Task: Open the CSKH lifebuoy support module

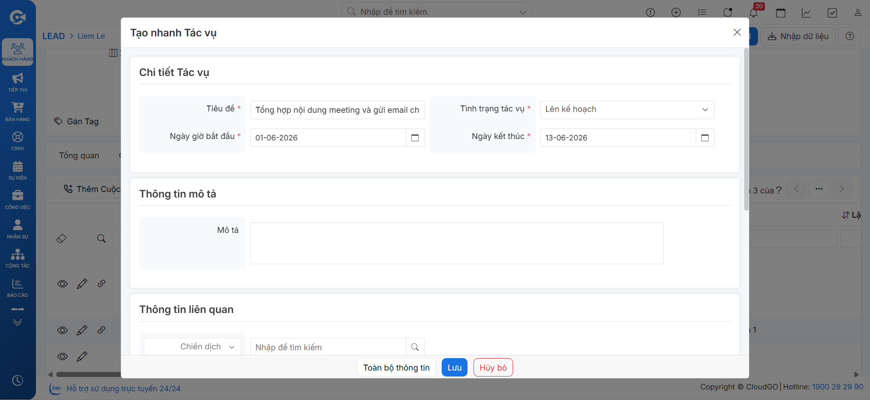Action: pyautogui.click(x=18, y=141)
